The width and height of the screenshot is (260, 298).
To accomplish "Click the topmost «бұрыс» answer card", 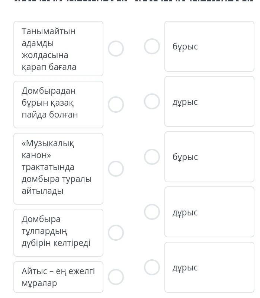I will coord(209,47).
